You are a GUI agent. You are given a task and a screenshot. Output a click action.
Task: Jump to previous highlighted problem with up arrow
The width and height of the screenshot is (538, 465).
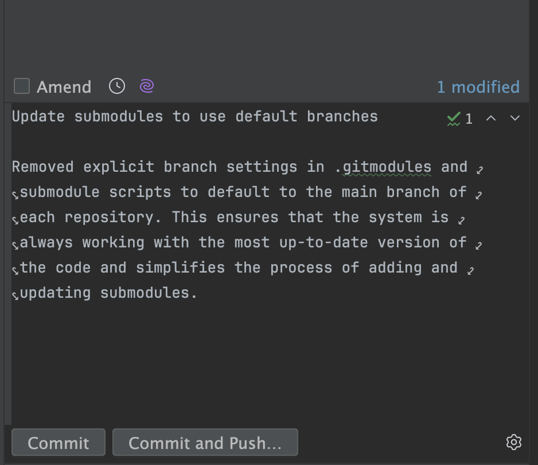pos(491,119)
